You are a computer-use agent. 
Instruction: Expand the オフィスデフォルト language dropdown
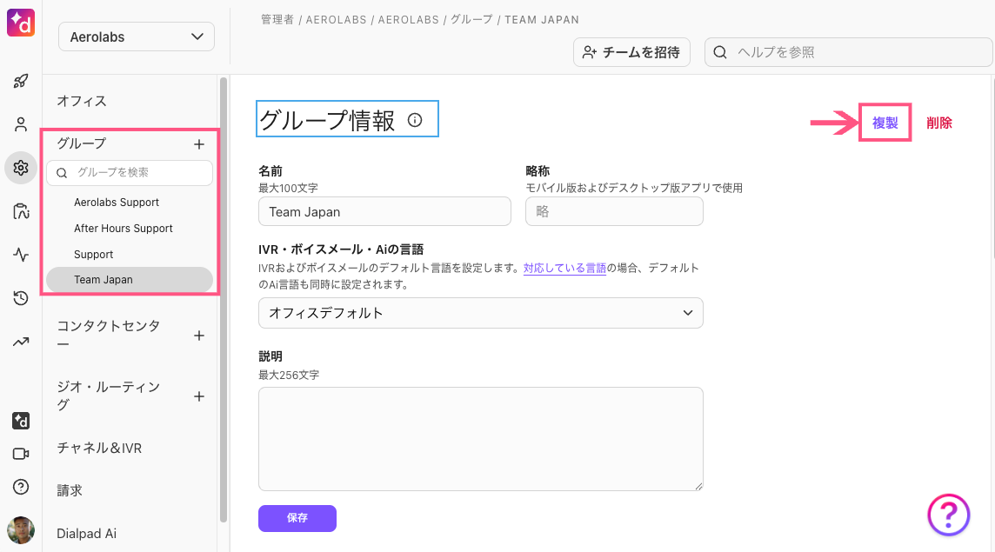480,313
